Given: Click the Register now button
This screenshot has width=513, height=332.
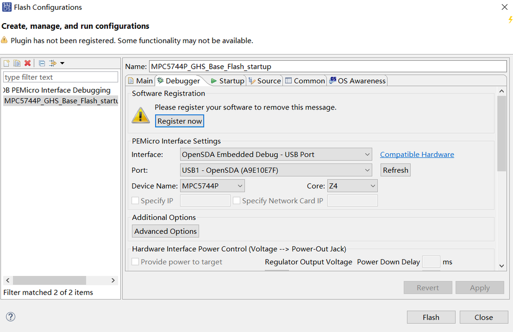Looking at the screenshot, I should coord(180,121).
